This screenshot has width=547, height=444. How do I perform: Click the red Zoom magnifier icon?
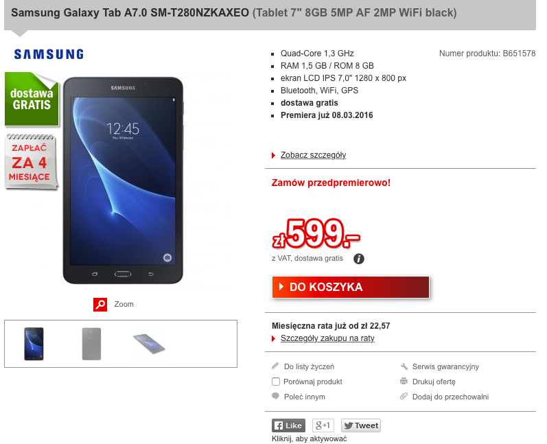click(x=100, y=305)
